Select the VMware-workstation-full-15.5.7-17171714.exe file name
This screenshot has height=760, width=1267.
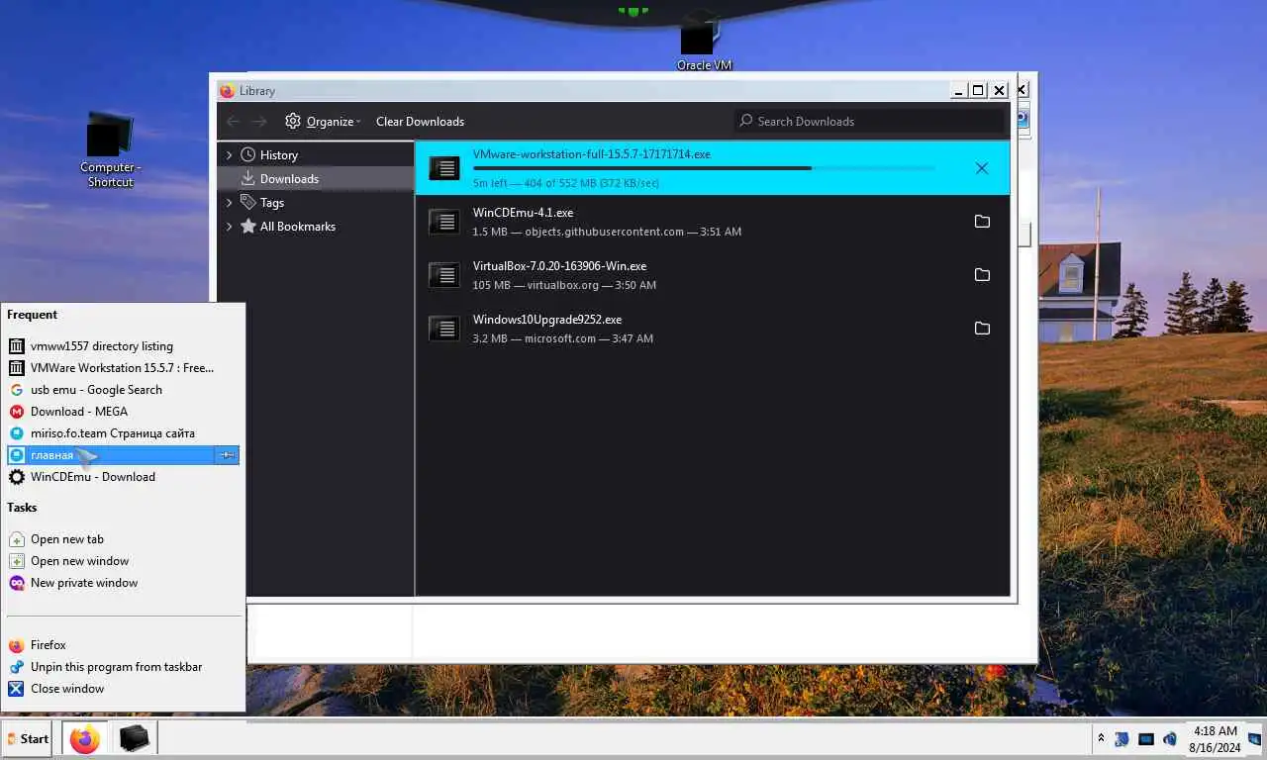tap(591, 154)
